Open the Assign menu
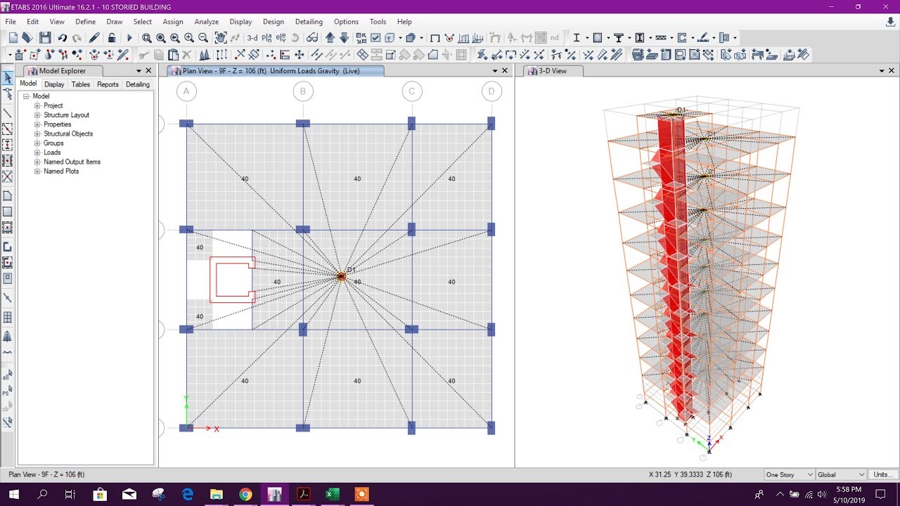The width and height of the screenshot is (900, 506). click(x=173, y=22)
